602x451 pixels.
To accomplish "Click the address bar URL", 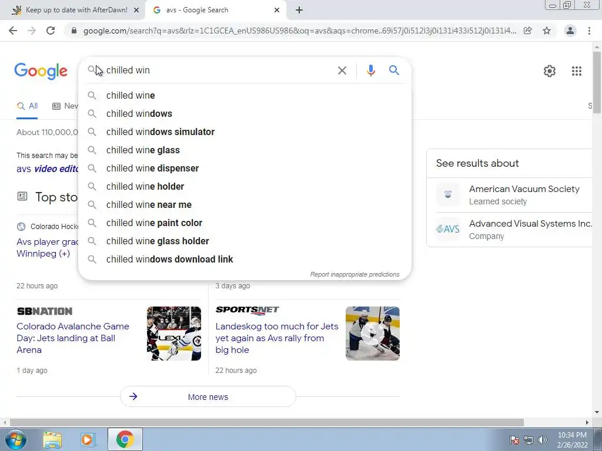I will pyautogui.click(x=299, y=31).
